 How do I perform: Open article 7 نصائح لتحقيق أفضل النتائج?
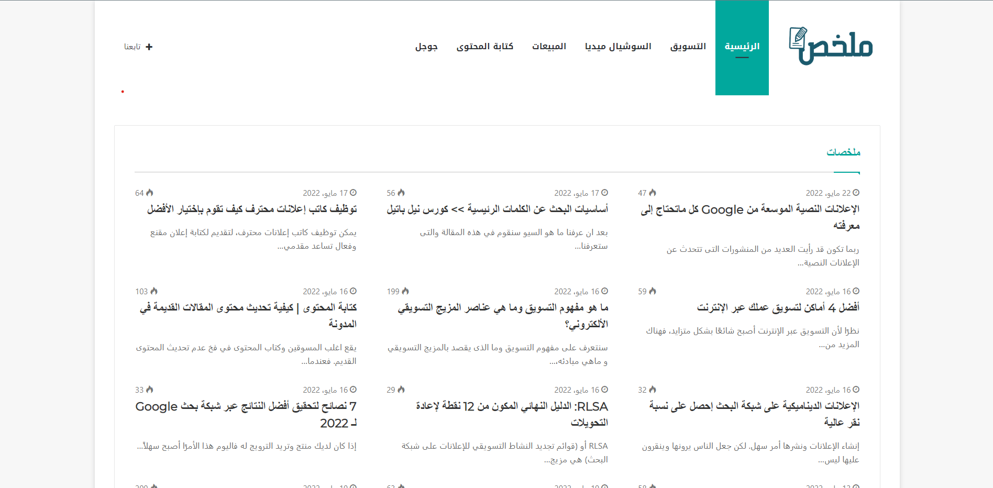[x=246, y=414]
